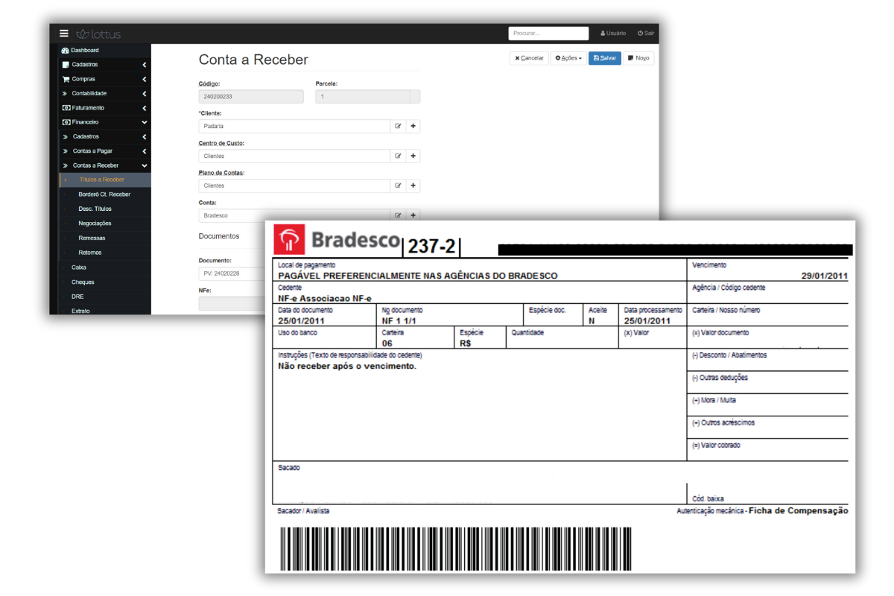Click the Cedente value NF-e Associacao NF-e
The width and height of the screenshot is (894, 596).
[x=325, y=298]
